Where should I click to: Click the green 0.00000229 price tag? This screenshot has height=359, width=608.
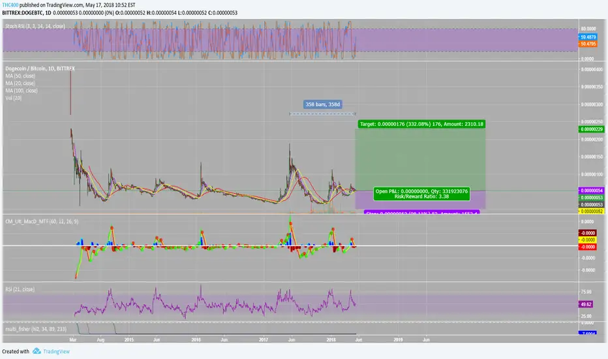point(591,129)
